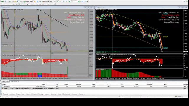Click the Zoom Out magnifier icon
The image size is (189, 106).
coord(66,1)
